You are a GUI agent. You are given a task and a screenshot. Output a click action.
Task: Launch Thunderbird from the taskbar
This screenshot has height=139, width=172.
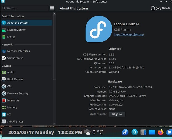click(x=169, y=132)
